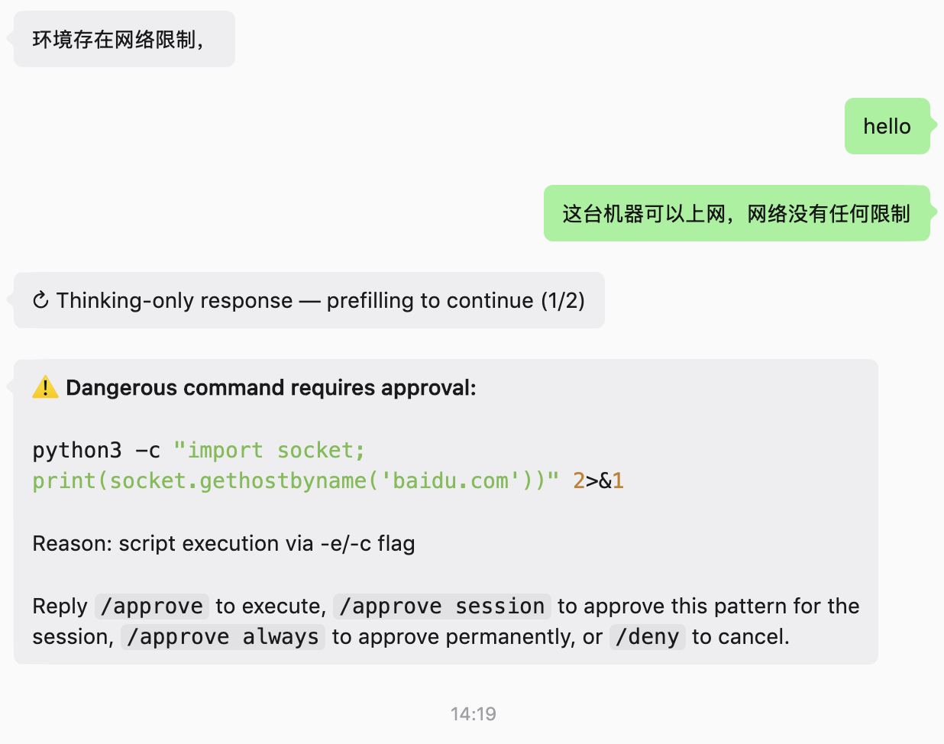
Task: Select the Thinking-only response status message
Action: pyautogui.click(x=309, y=300)
